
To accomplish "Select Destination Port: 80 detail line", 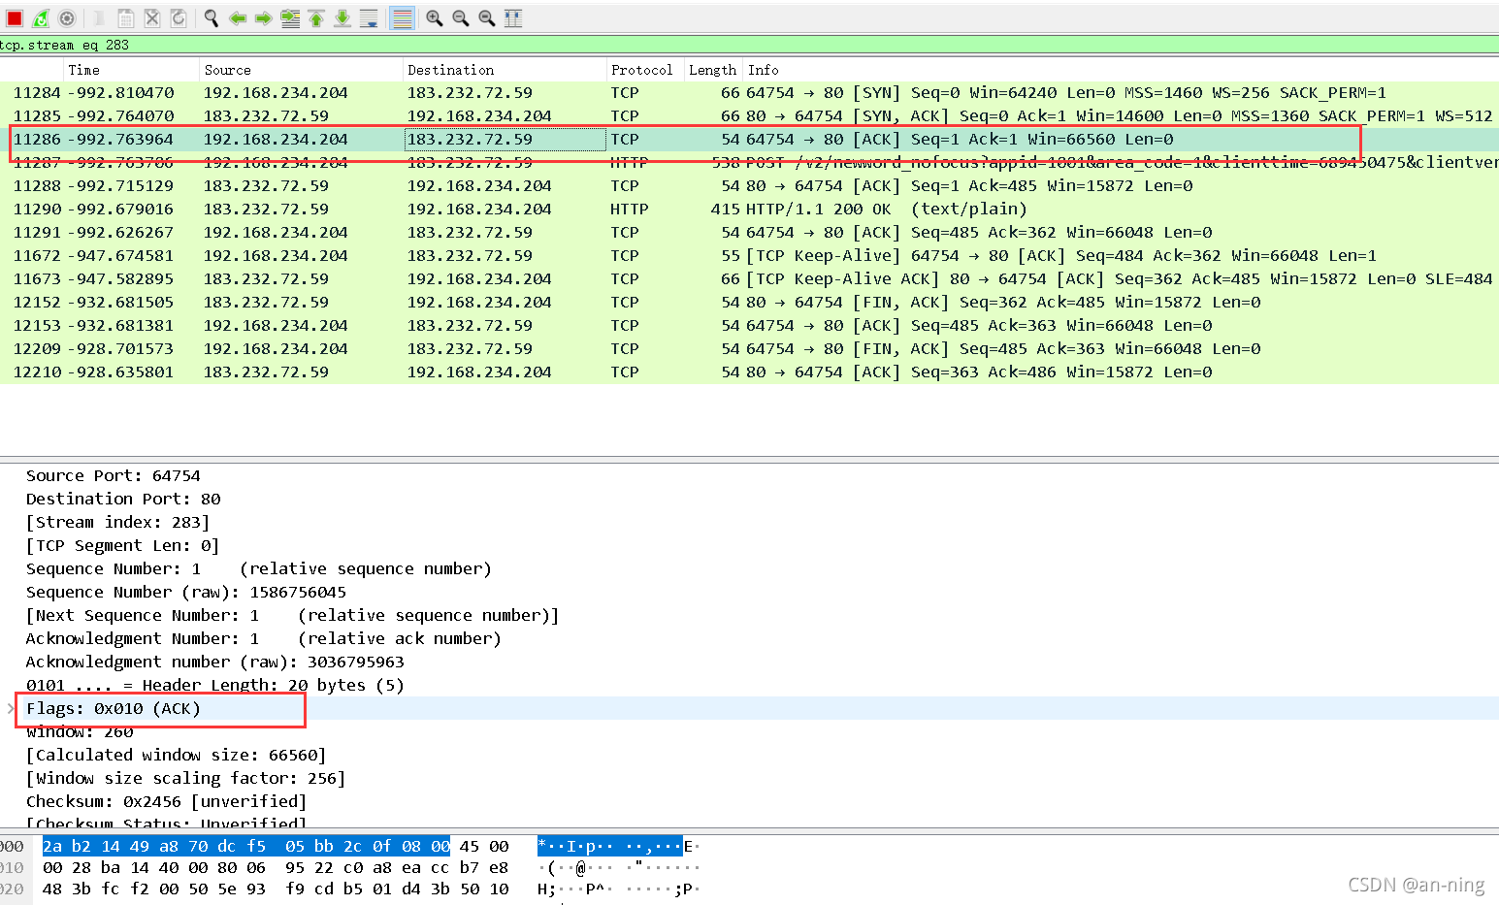I will point(123,499).
